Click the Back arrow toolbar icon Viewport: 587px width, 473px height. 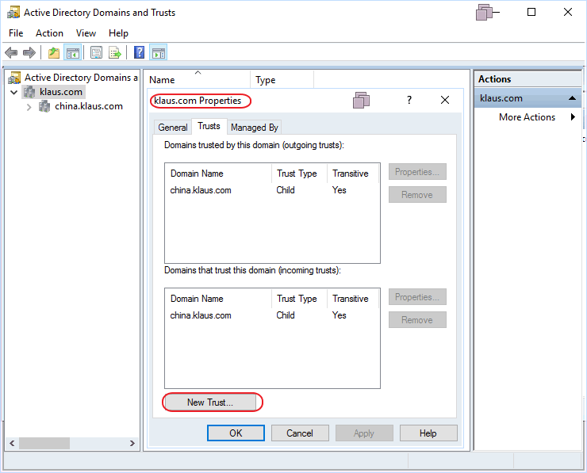(11, 53)
